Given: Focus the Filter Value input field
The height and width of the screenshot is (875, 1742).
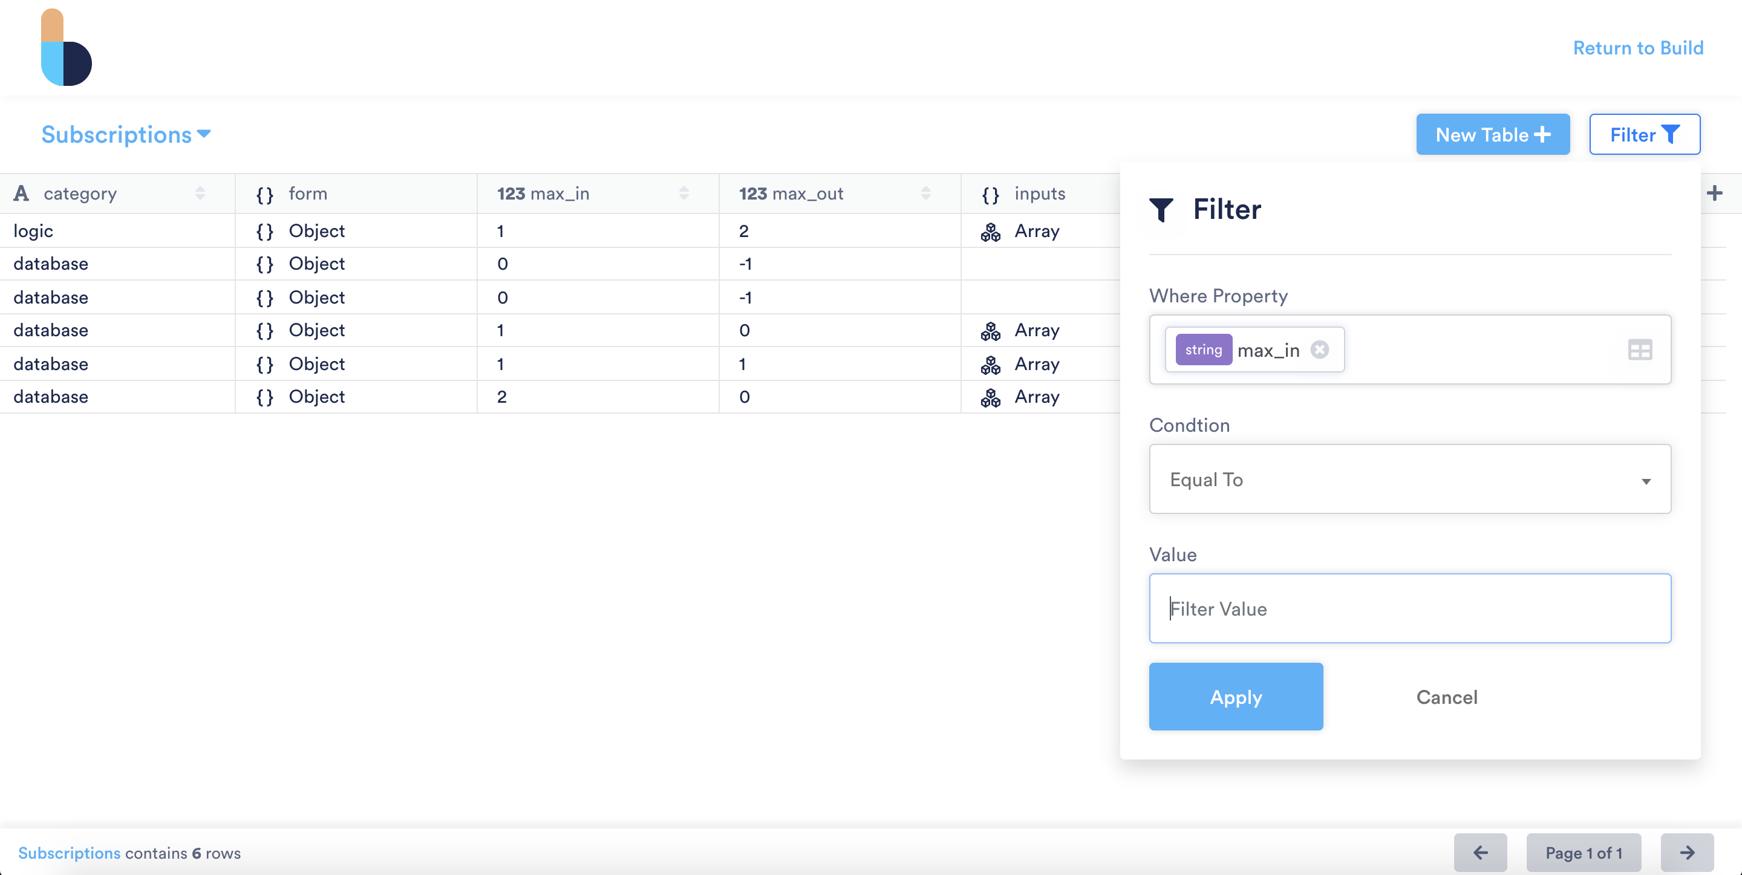Looking at the screenshot, I should pyautogui.click(x=1409, y=608).
